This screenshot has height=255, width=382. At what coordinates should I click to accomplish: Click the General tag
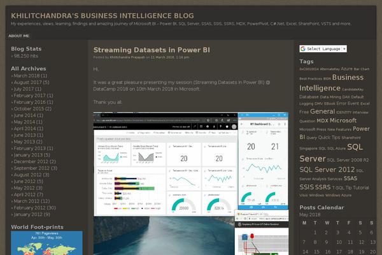(x=323, y=112)
